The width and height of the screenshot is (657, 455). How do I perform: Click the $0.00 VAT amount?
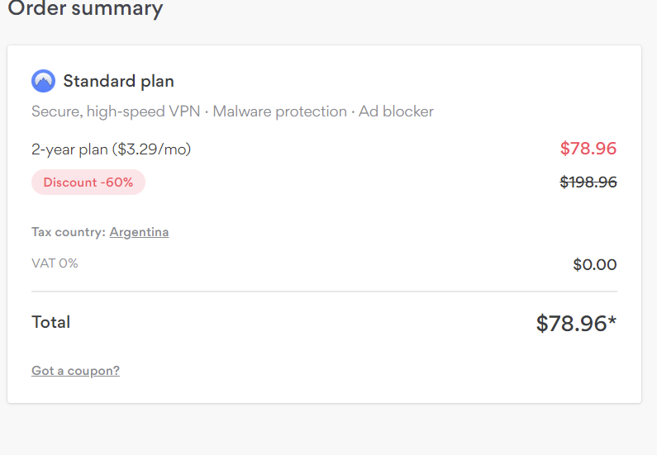point(595,264)
